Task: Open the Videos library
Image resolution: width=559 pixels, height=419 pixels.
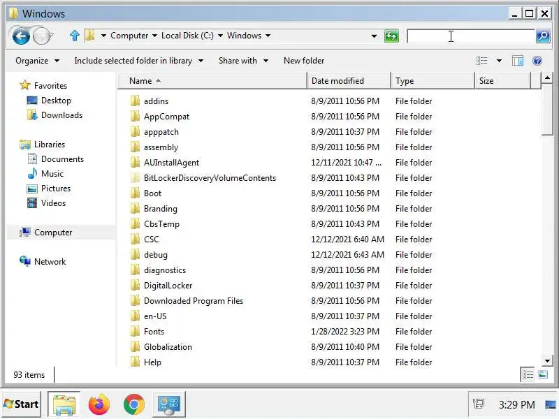Action: click(x=53, y=203)
